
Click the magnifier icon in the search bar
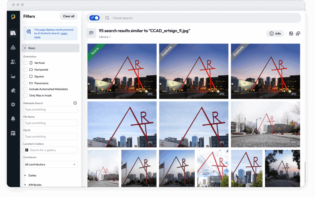[107, 18]
